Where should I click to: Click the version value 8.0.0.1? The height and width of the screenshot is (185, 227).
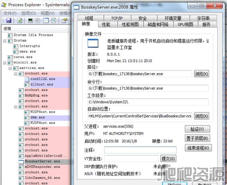coord(113,54)
